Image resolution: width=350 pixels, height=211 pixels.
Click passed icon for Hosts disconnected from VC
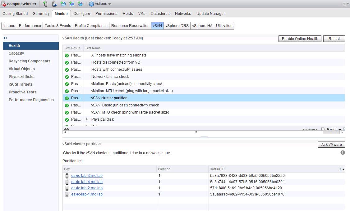coord(67,63)
